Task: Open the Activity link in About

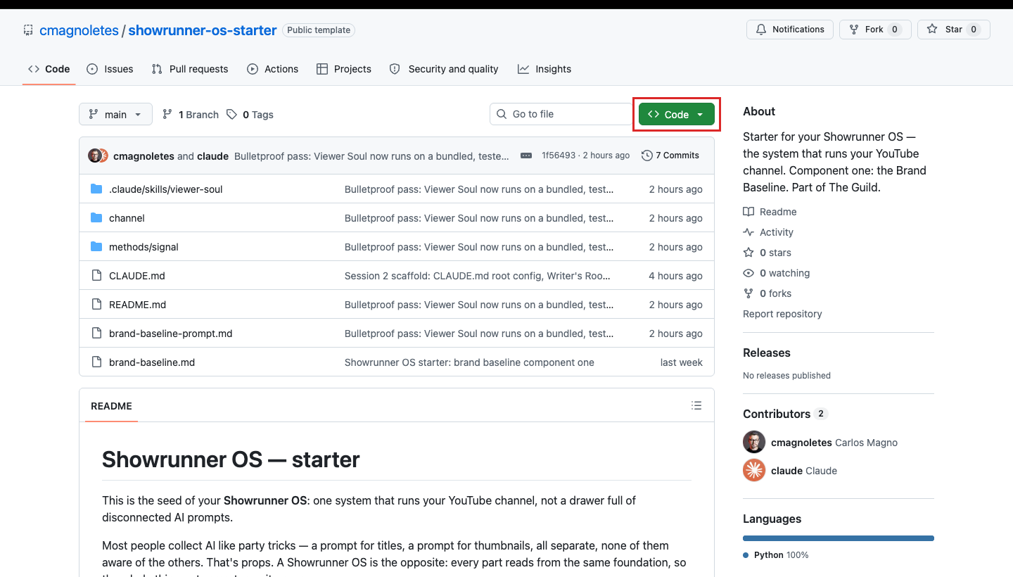Action: point(768,232)
